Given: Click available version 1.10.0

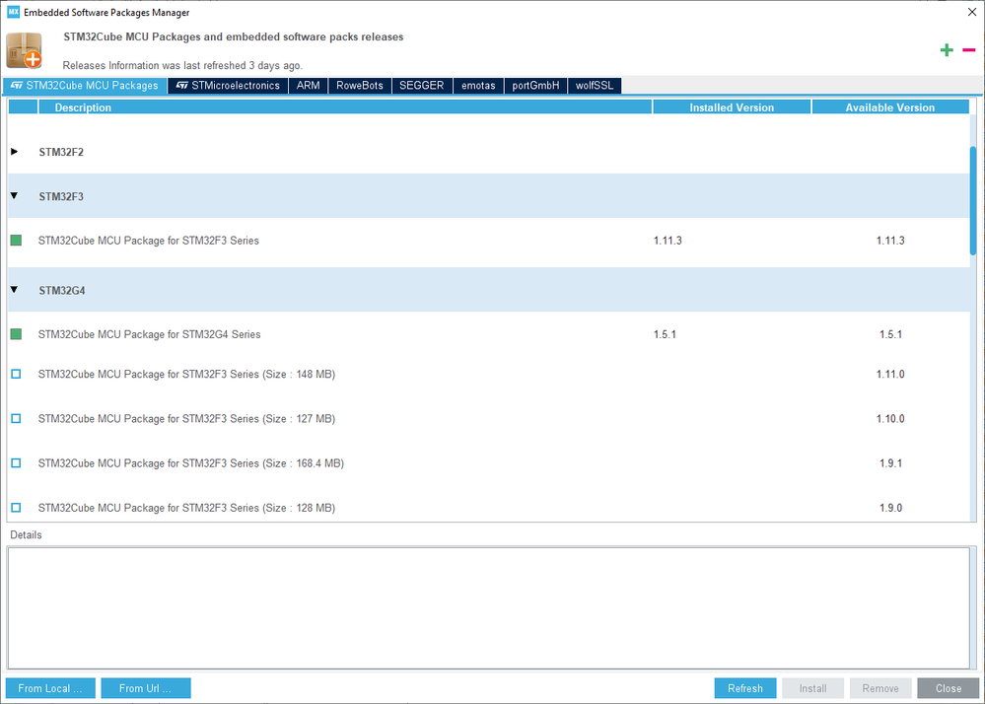Looking at the screenshot, I should pyautogui.click(x=890, y=419).
